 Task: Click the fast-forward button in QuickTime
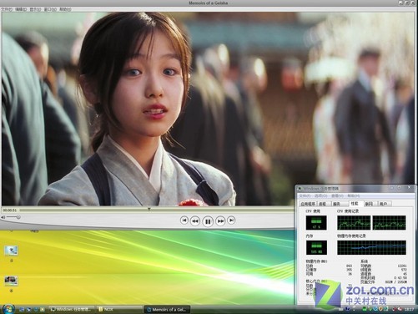[x=220, y=221]
